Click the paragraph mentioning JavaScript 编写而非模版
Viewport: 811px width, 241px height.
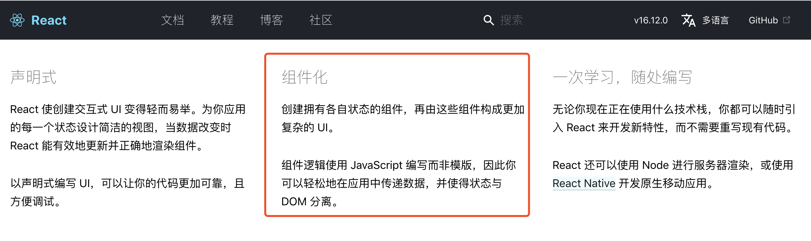pyautogui.click(x=399, y=184)
